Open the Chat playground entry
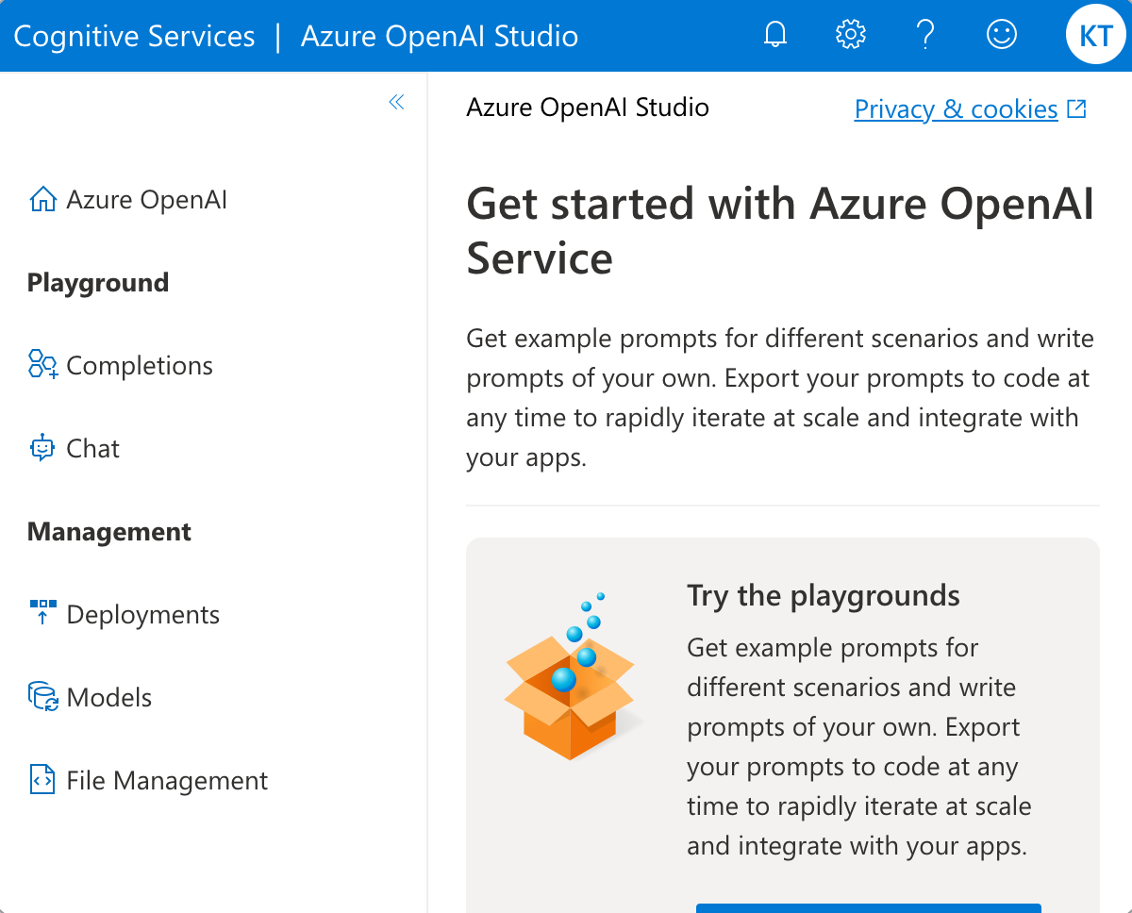The image size is (1132, 913). [92, 448]
